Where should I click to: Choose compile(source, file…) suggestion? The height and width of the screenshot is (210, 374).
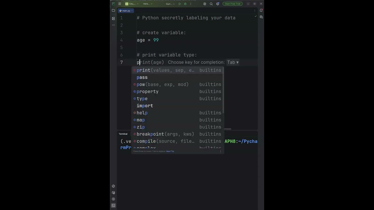pos(178,141)
